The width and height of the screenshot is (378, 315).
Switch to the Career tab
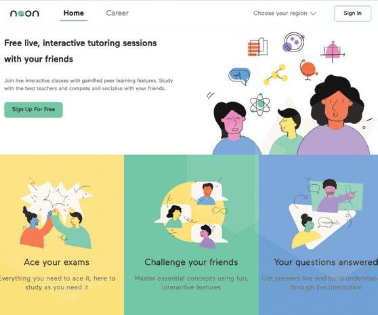pos(117,13)
